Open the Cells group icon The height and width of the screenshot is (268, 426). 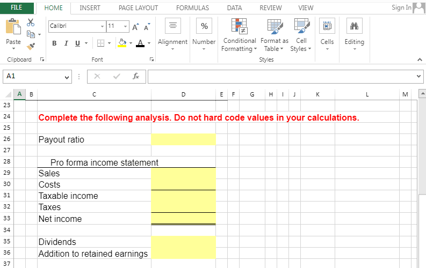click(327, 26)
